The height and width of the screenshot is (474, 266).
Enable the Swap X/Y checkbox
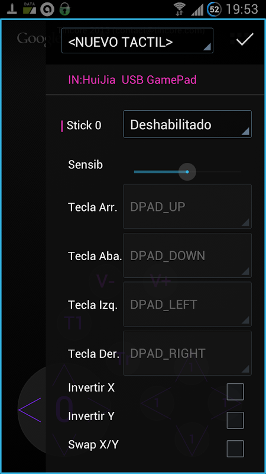(x=235, y=449)
